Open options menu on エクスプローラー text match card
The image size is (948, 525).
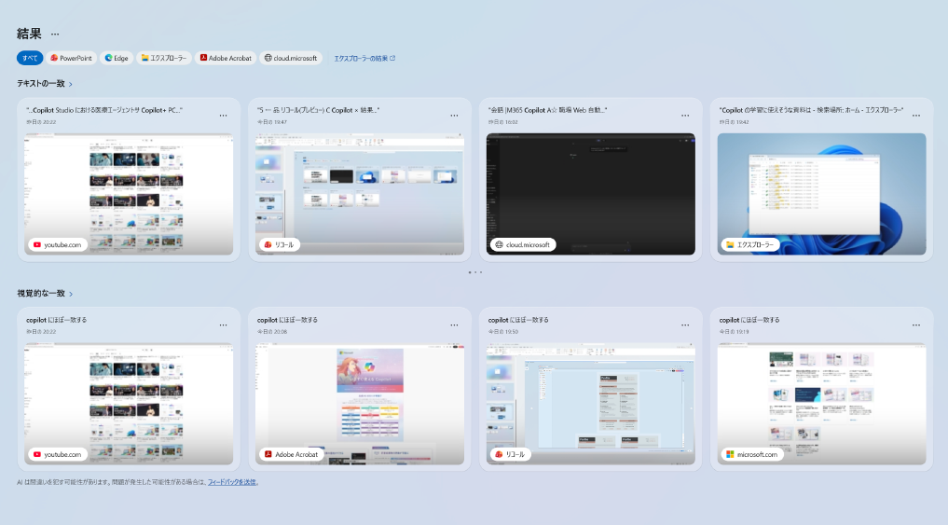(x=915, y=116)
